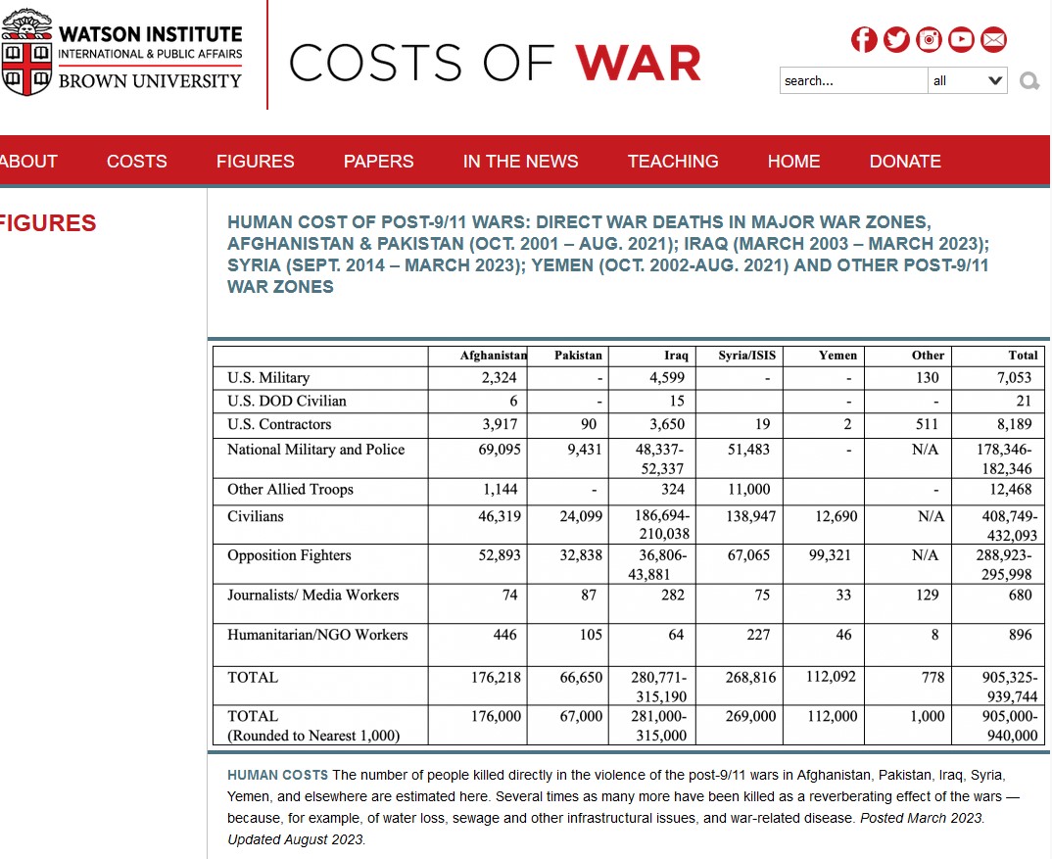Open the Twitter social icon
Image resolution: width=1052 pixels, height=859 pixels.
pyautogui.click(x=896, y=39)
